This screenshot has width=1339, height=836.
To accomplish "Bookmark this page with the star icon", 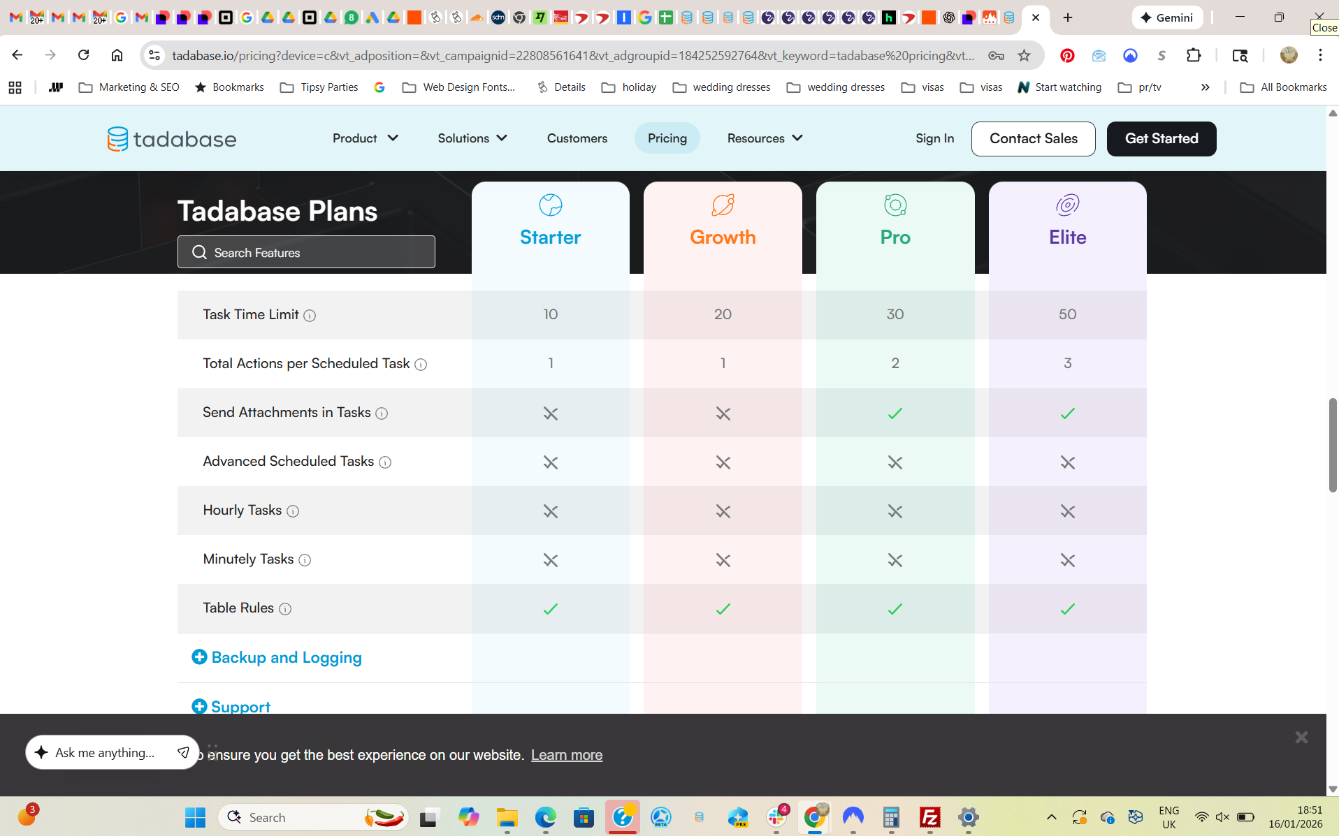I will (x=1024, y=55).
